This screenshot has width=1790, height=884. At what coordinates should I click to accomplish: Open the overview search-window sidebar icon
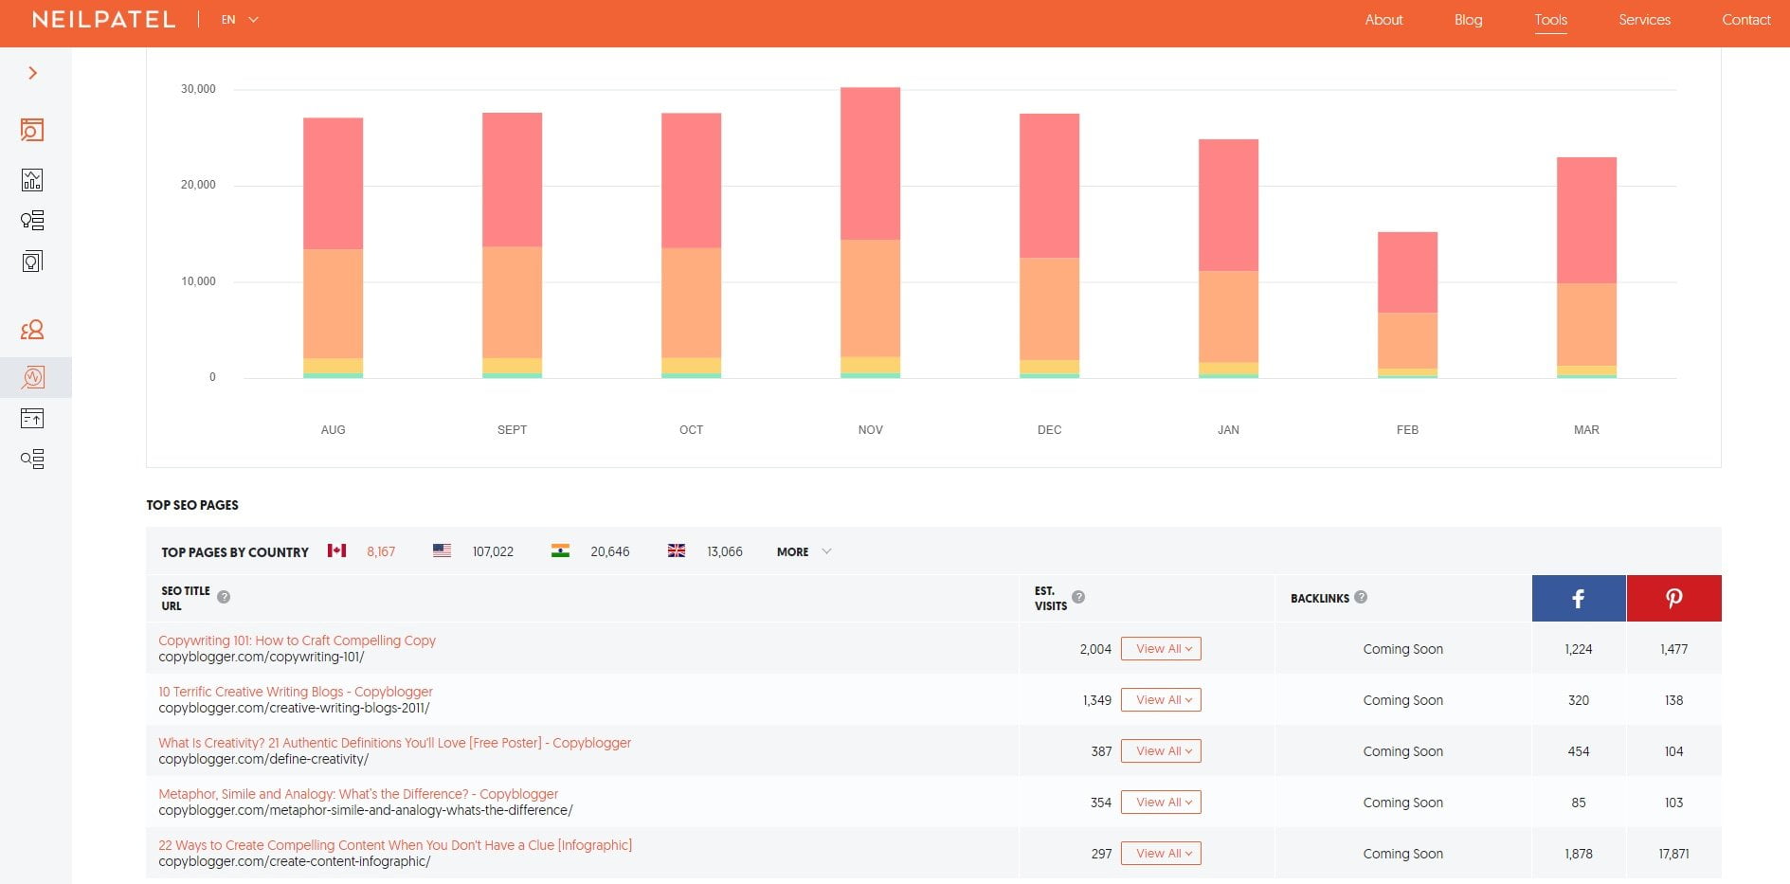click(x=32, y=130)
